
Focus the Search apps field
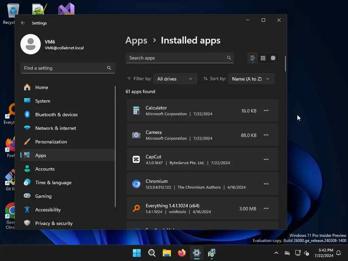click(180, 58)
